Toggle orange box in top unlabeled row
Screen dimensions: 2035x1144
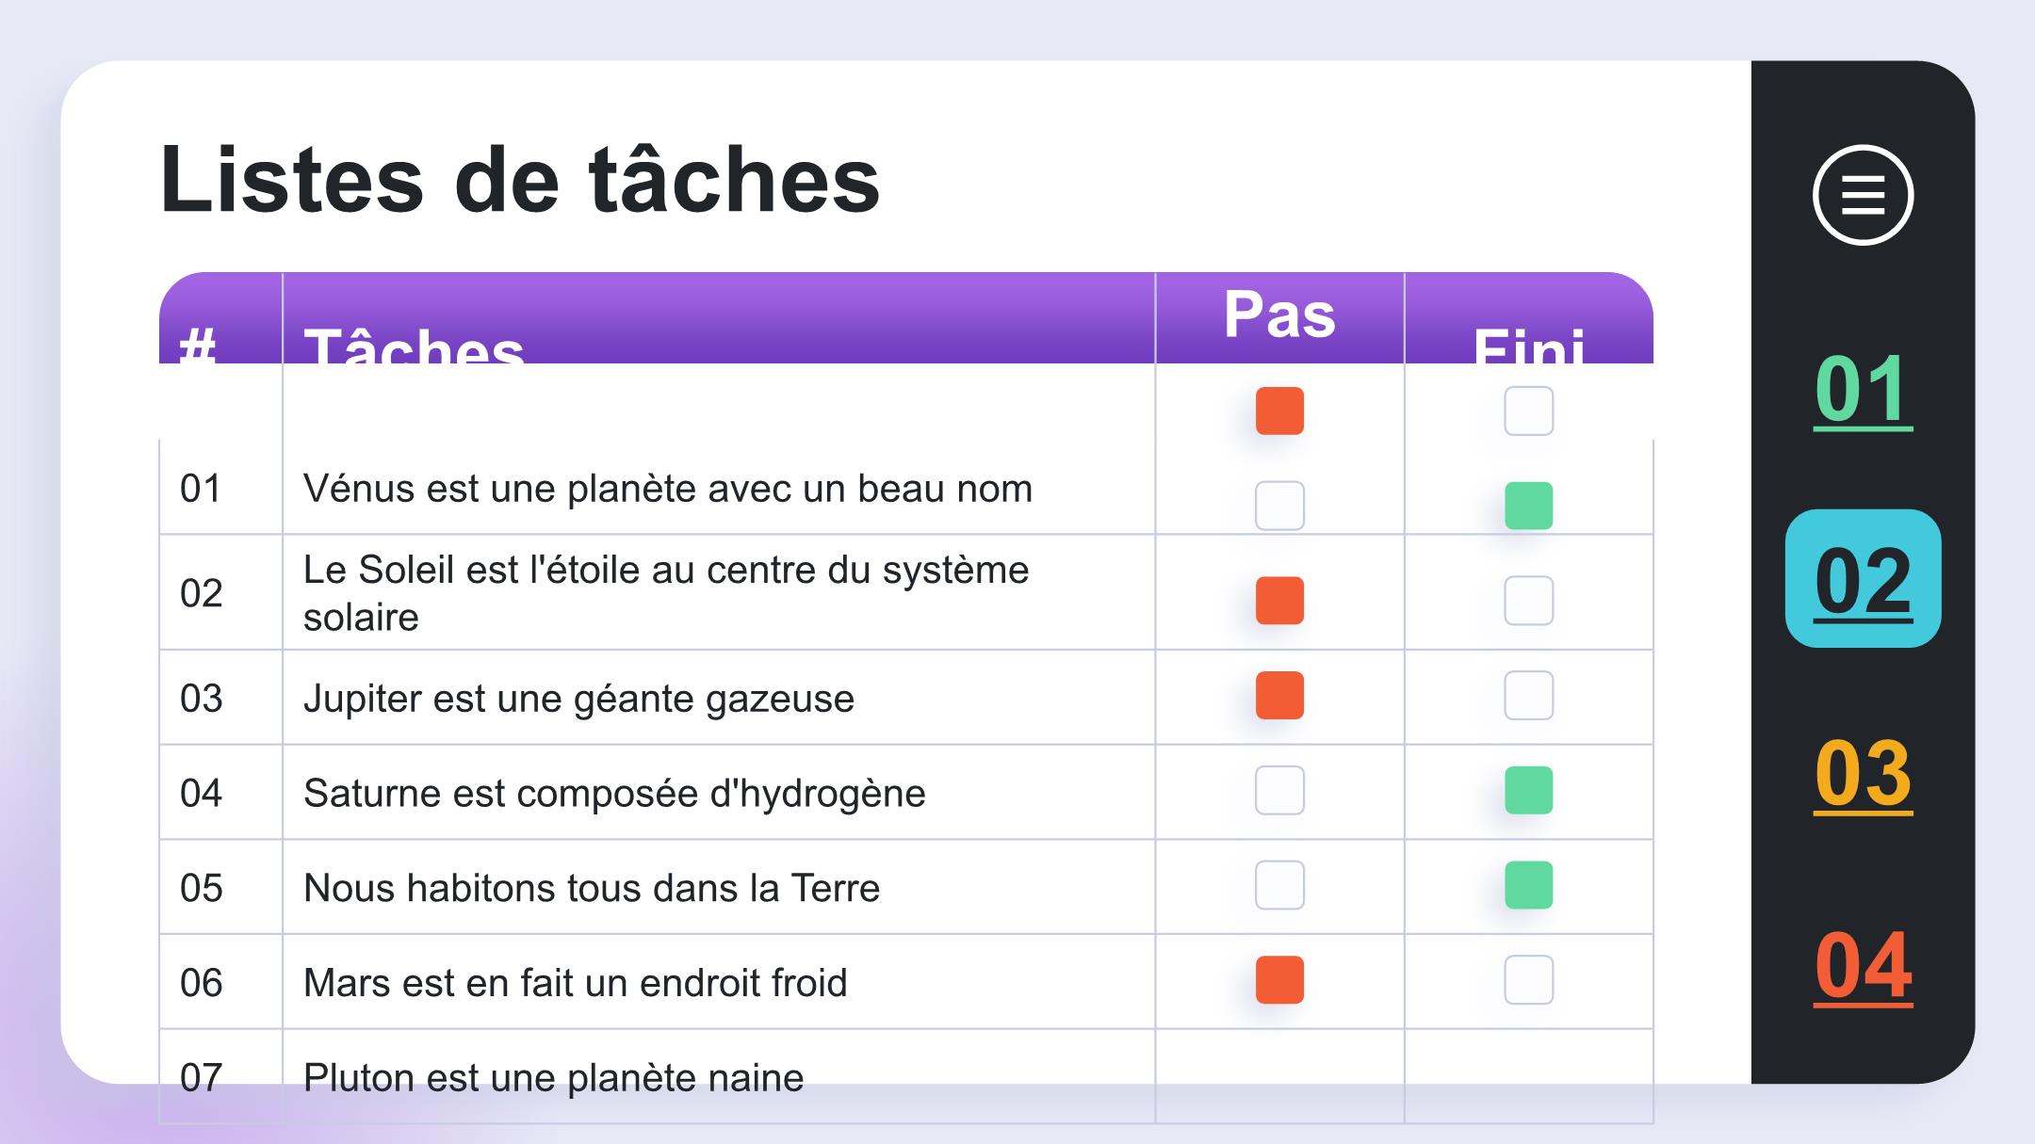pos(1279,411)
